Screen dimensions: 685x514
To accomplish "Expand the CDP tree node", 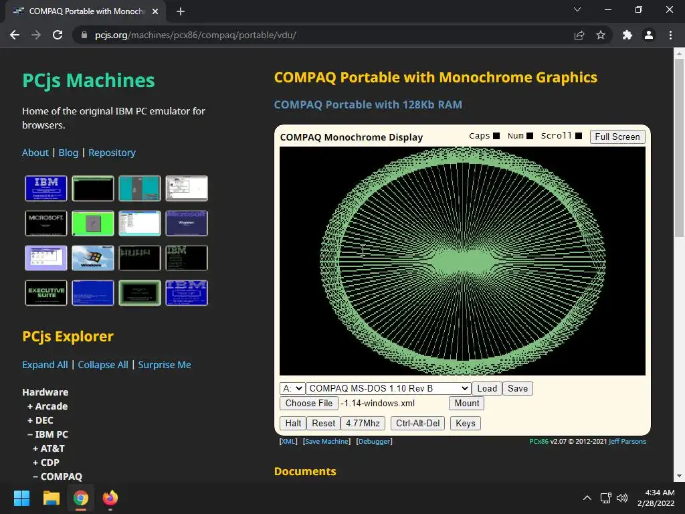I will (x=46, y=462).
